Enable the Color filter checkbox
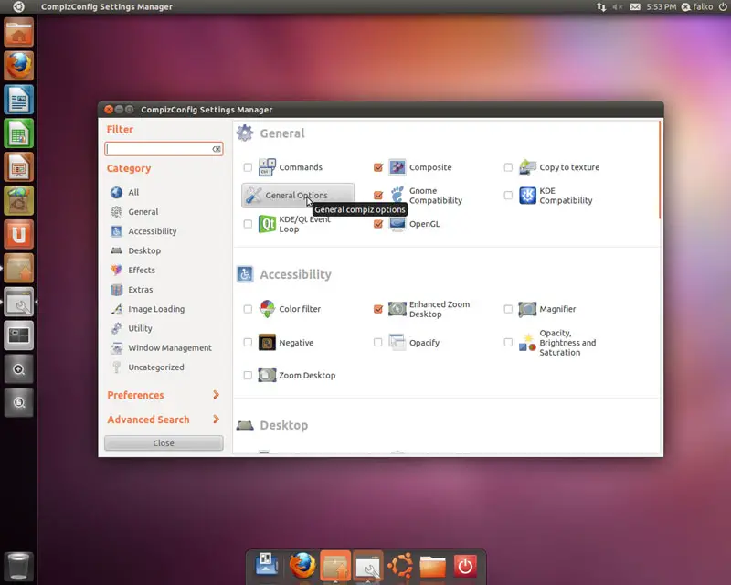 [248, 309]
